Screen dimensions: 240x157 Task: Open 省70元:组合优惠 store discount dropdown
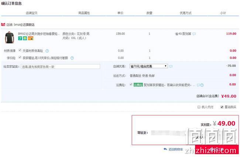[149, 66]
